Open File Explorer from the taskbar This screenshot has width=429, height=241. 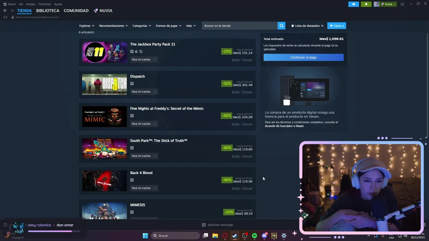[215, 236]
